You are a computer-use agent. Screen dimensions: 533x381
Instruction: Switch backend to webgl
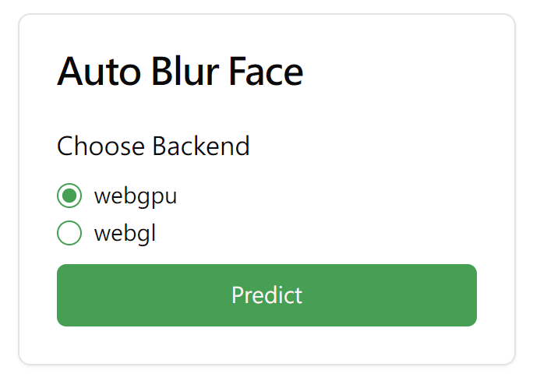(x=69, y=233)
